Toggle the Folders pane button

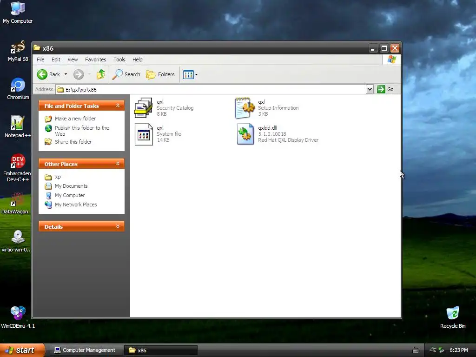pos(160,74)
